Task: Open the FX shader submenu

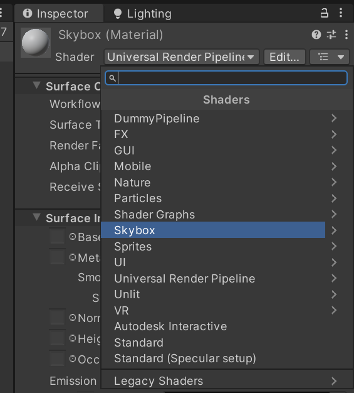Action: pos(227,134)
